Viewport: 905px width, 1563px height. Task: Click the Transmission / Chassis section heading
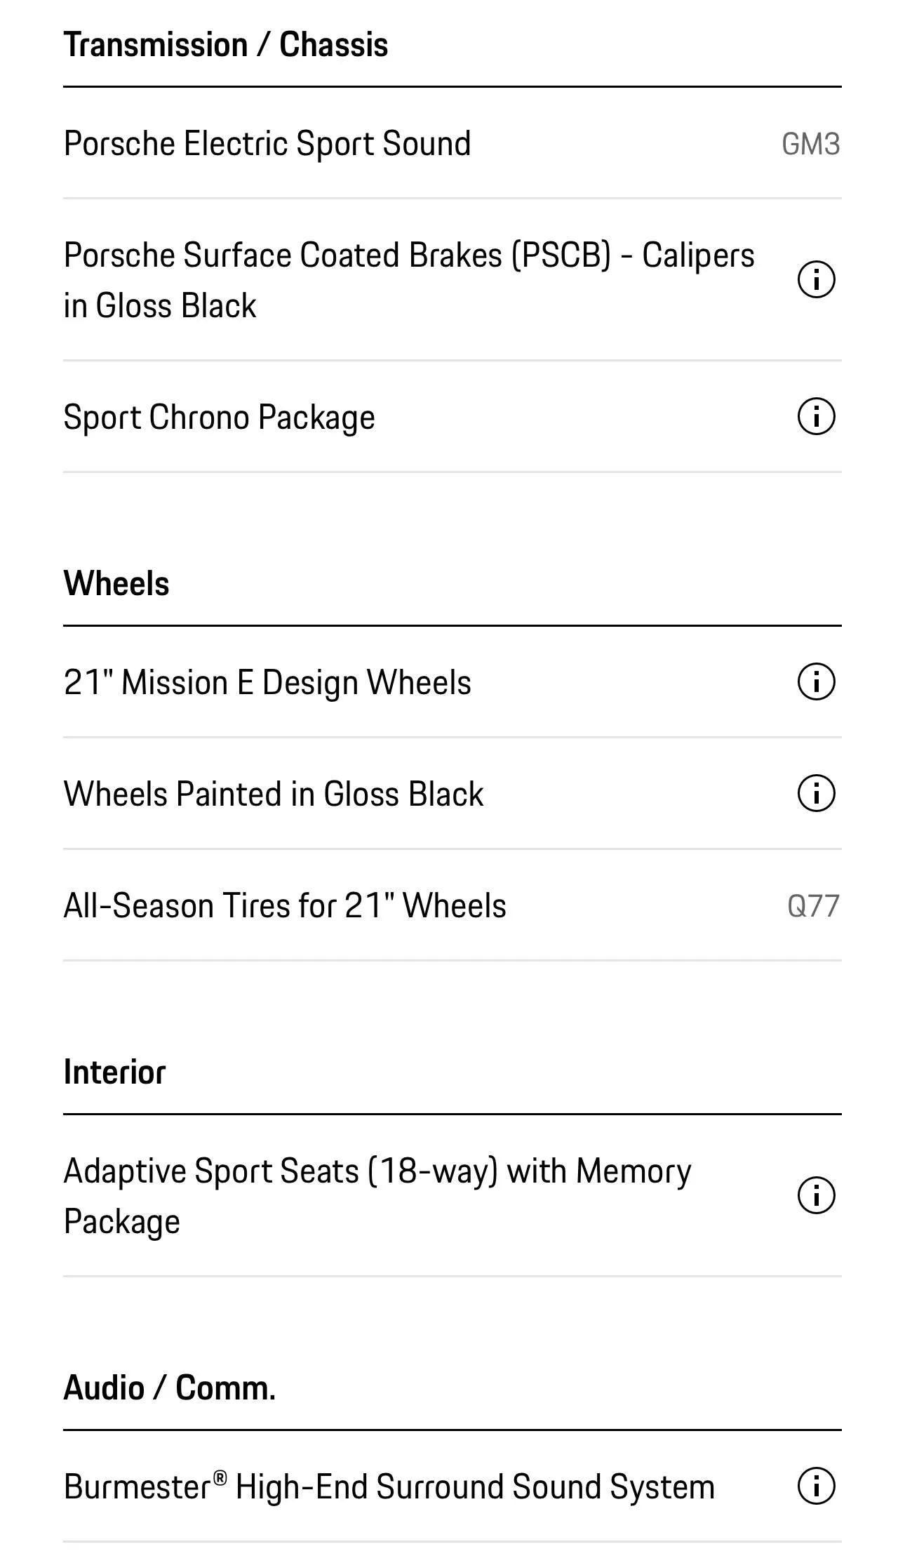pyautogui.click(x=226, y=45)
